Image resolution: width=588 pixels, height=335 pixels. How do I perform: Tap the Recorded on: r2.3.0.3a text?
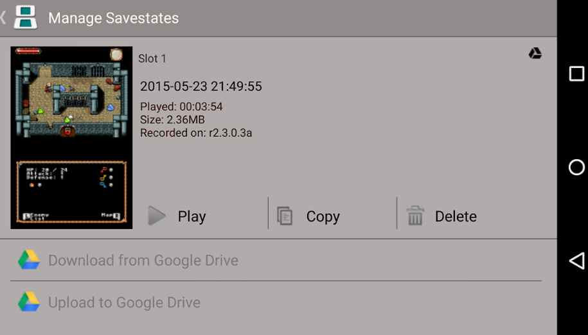tap(196, 133)
